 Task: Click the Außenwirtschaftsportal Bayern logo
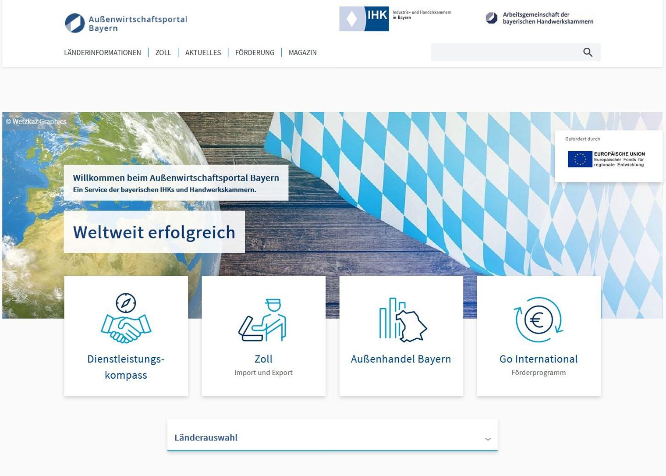[x=126, y=23]
